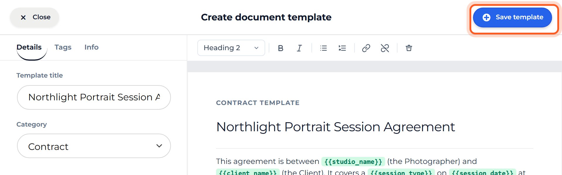Click the Save template button
The height and width of the screenshot is (175, 562).
point(513,17)
